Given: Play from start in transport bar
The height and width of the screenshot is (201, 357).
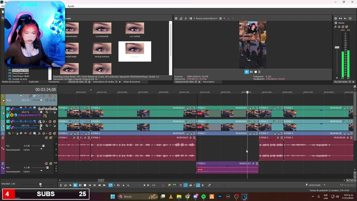Looking at the screenshot, I should click(x=70, y=185).
